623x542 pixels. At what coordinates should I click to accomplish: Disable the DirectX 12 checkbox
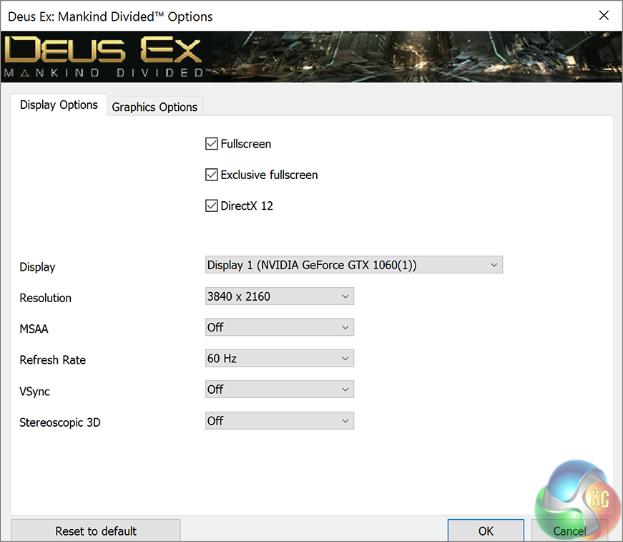212,205
